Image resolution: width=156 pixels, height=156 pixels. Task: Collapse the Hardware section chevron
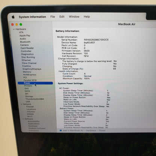coord(14,29)
